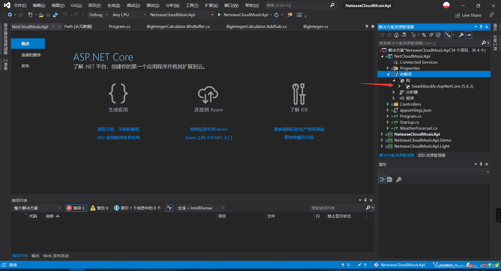Select the 连接的服务 sidebar item
The width and height of the screenshot is (501, 271).
(31, 55)
